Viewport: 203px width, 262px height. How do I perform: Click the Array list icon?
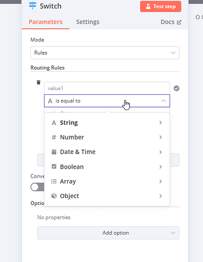(54, 181)
